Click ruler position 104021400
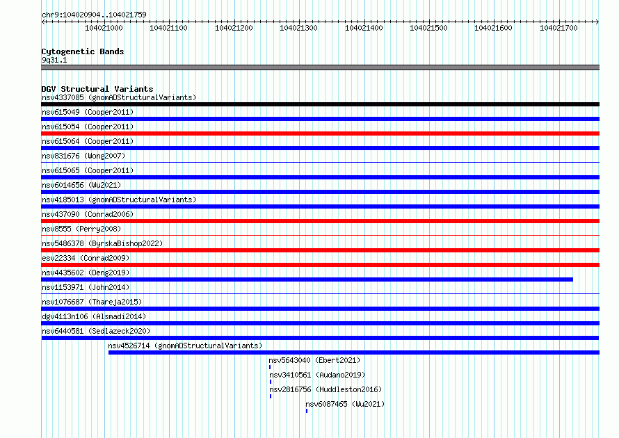Viewport: 619px width, 438px height. pos(364,28)
